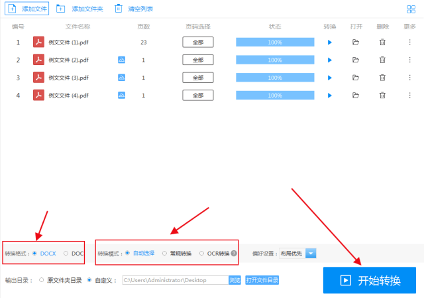Open page selection 全部 for file 1
This screenshot has height=298, width=424.
click(x=198, y=42)
